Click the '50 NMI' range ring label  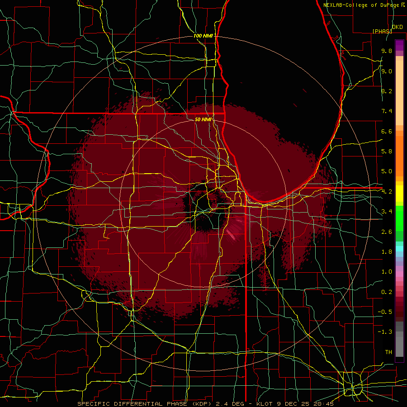tap(203, 119)
